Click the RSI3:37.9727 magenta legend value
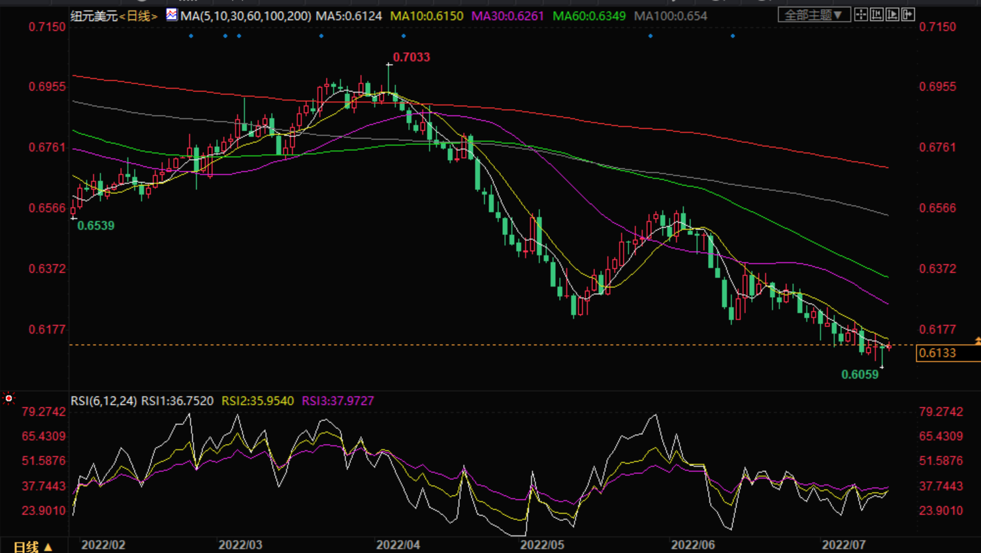 pyautogui.click(x=338, y=401)
